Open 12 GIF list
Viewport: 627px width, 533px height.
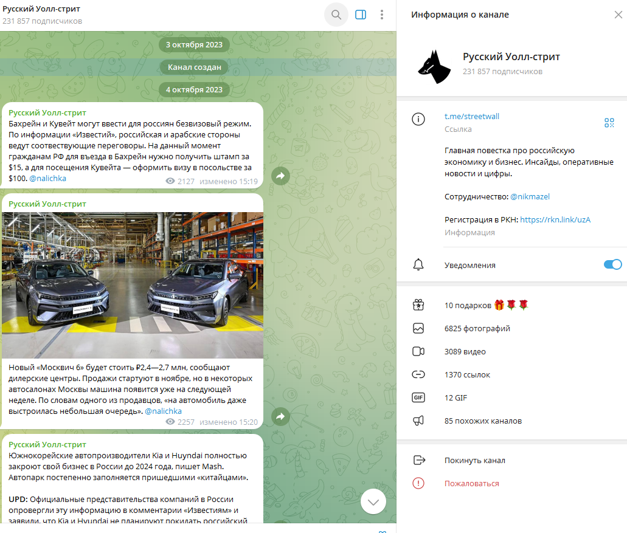(512, 397)
